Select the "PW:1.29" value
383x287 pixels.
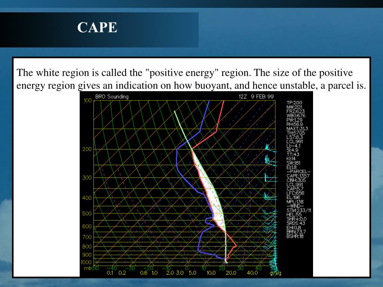click(295, 120)
